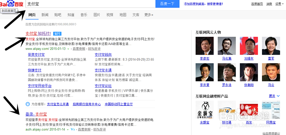Open the recommended 支付宝怎么开通 link
286x135 pixels.
coord(58,104)
